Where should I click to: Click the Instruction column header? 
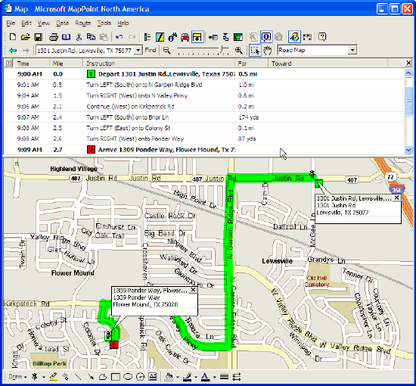(159, 64)
